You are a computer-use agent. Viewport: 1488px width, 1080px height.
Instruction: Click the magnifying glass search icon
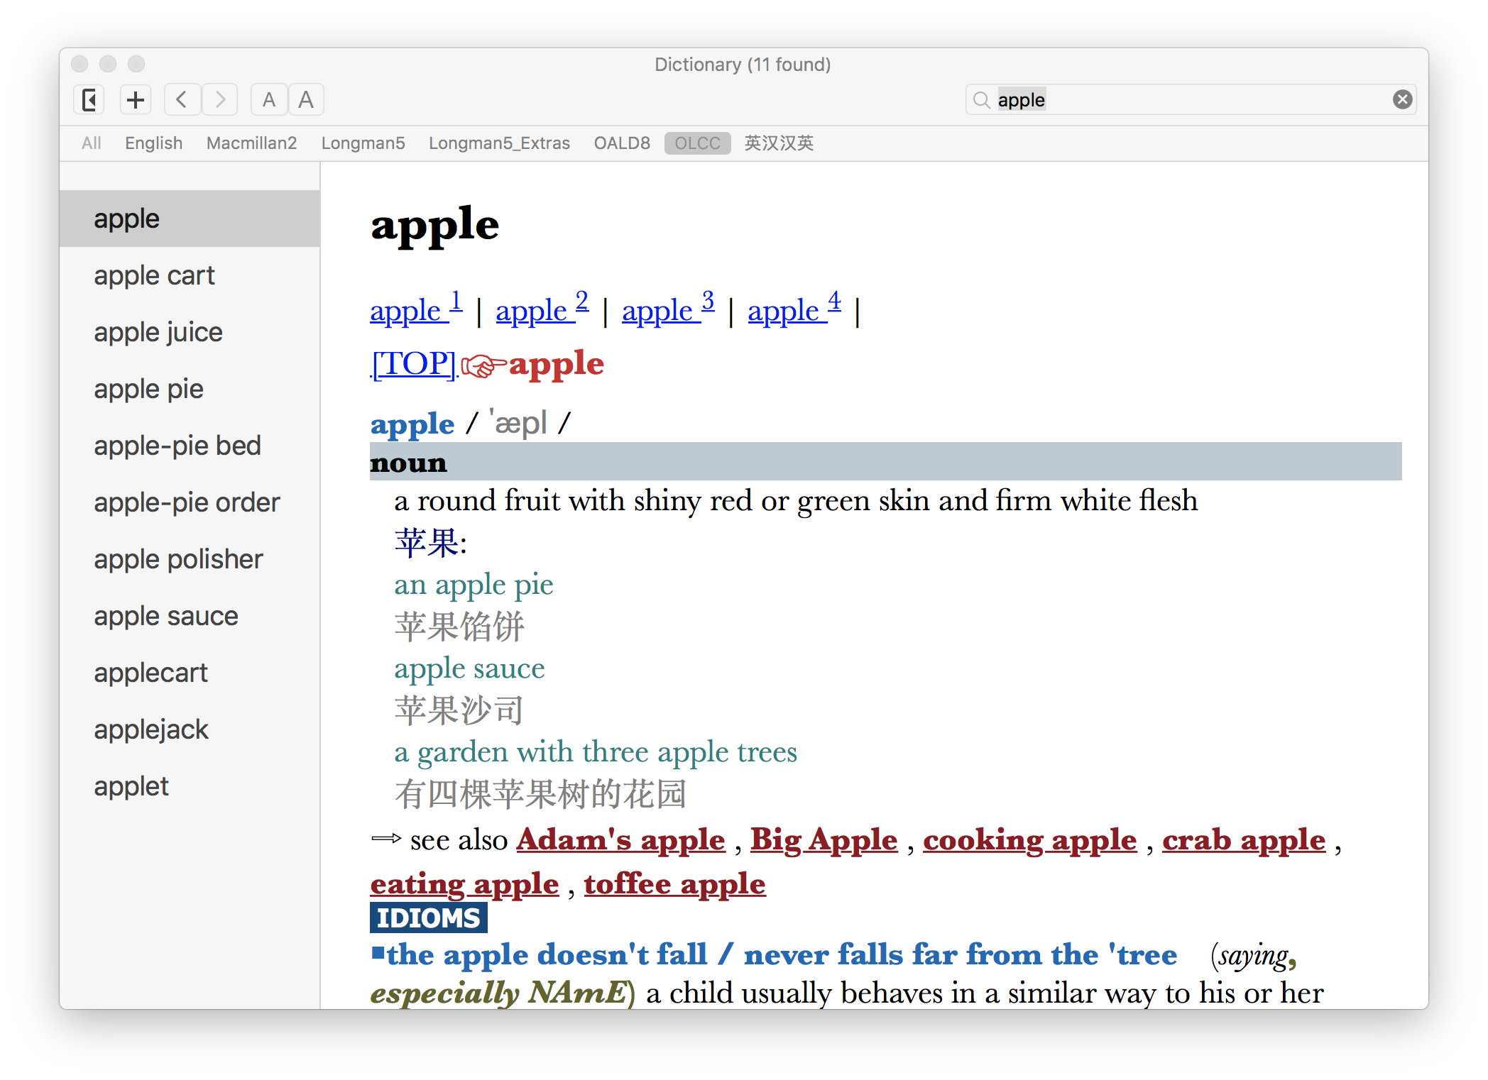(x=981, y=100)
